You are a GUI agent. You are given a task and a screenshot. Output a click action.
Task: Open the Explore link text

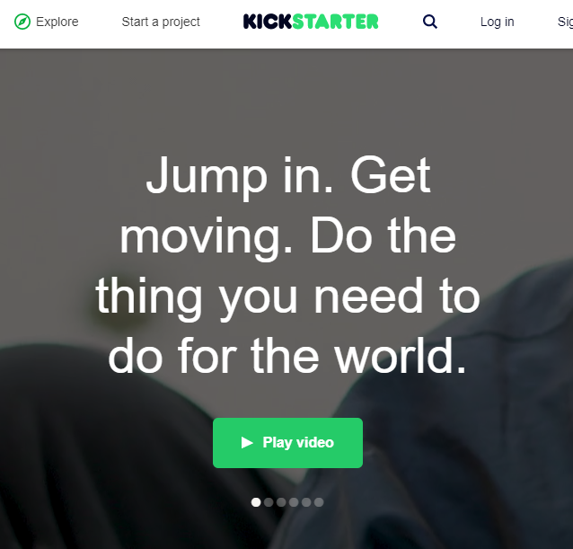(57, 22)
